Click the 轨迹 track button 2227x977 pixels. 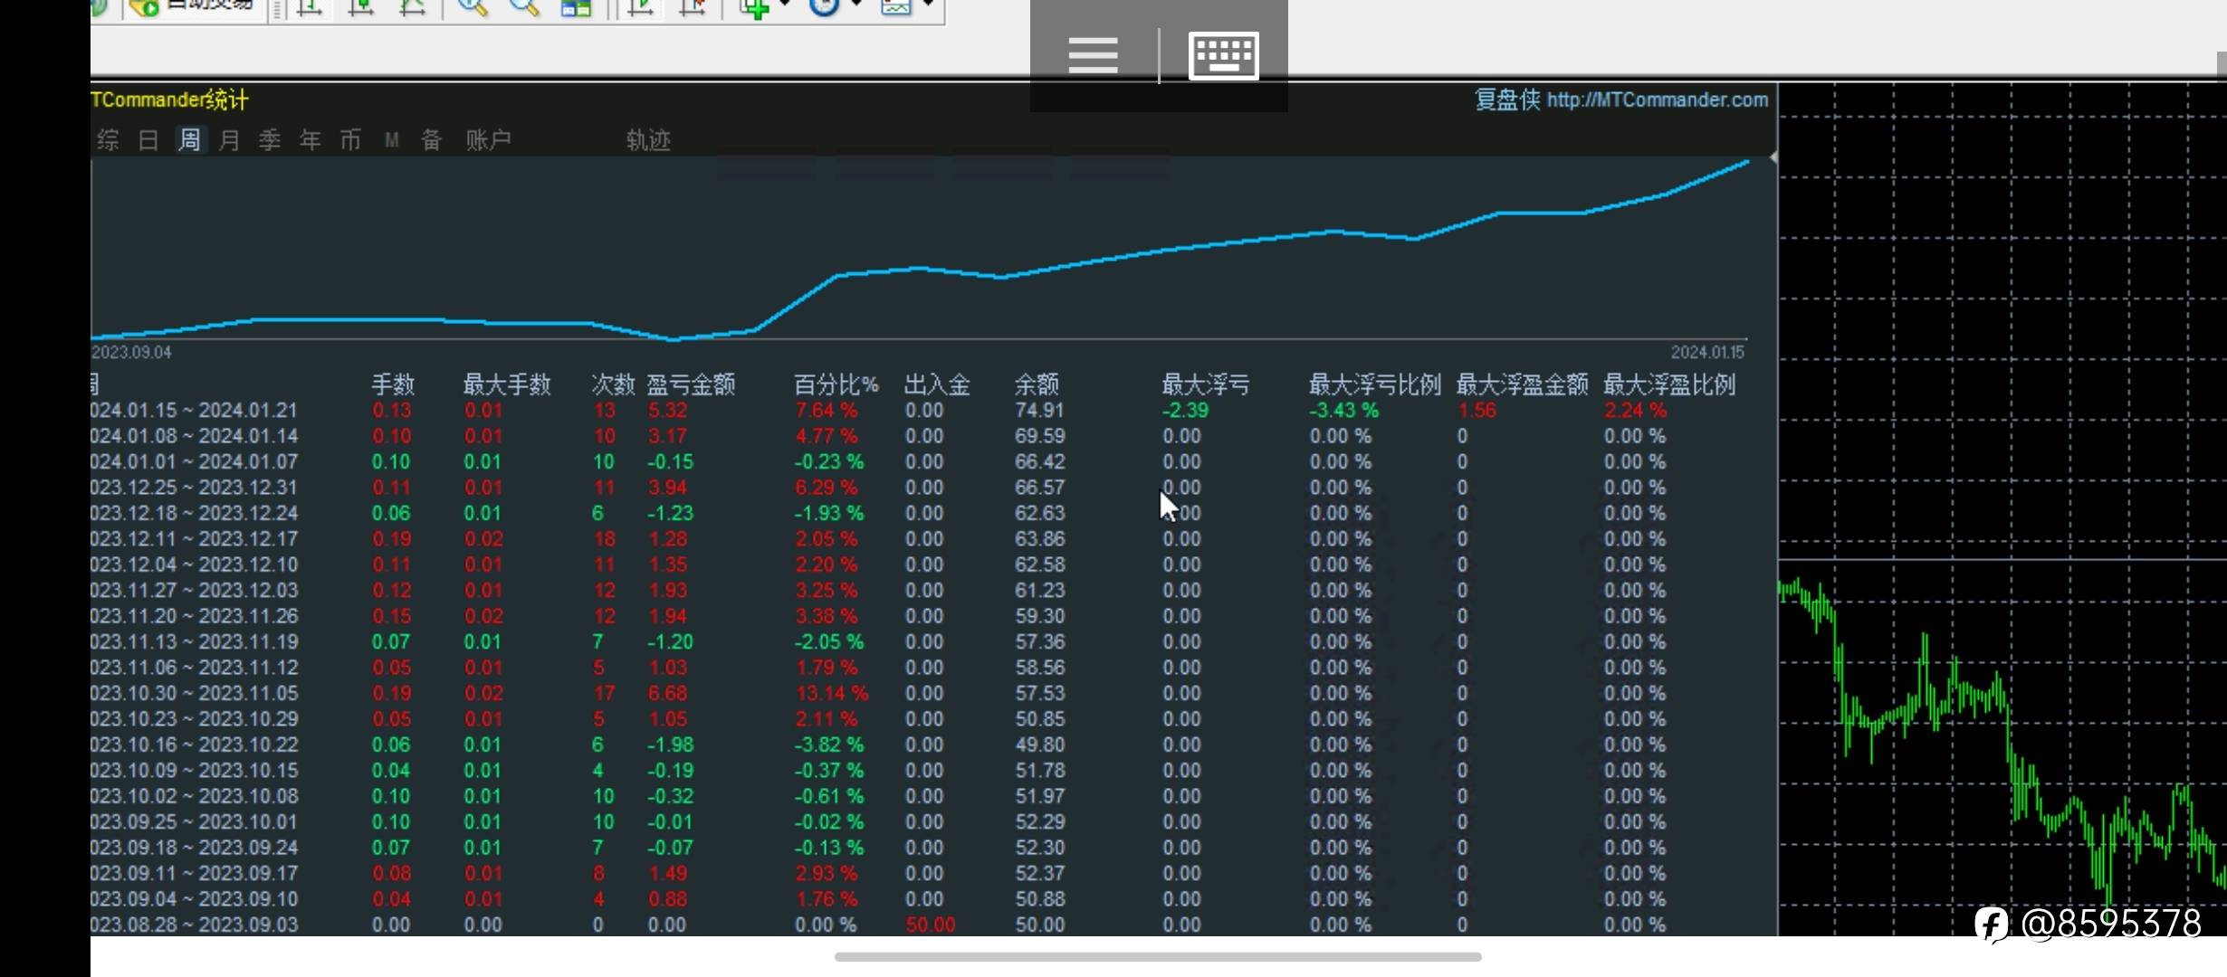[648, 140]
